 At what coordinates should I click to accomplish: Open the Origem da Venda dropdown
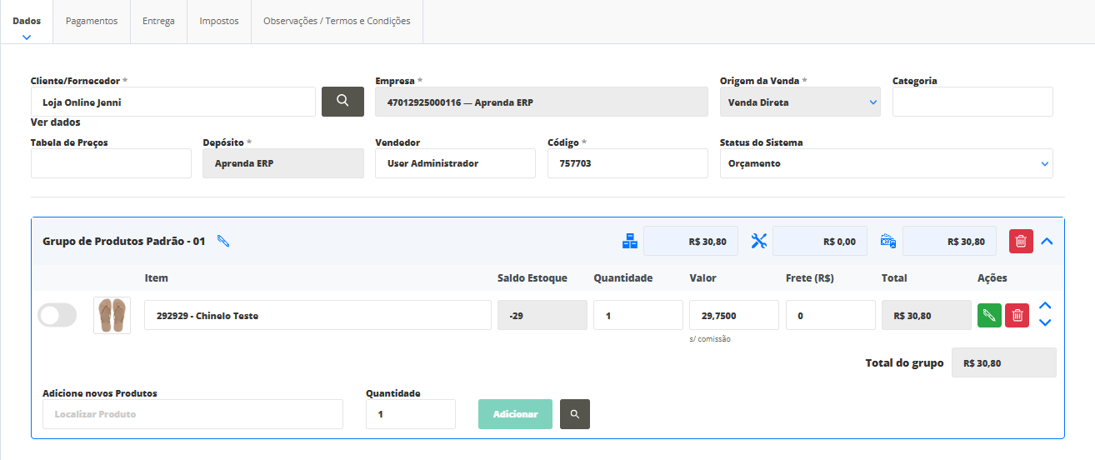(799, 102)
